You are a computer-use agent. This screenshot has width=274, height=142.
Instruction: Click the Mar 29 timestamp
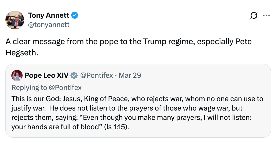[x=130, y=76]
